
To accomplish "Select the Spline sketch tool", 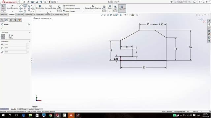I will point(29,6).
